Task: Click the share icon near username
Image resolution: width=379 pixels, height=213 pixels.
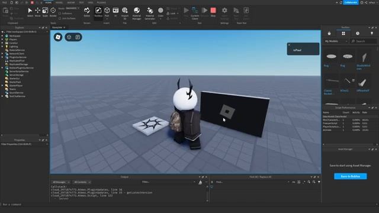Action: pyautogui.click(x=366, y=2)
